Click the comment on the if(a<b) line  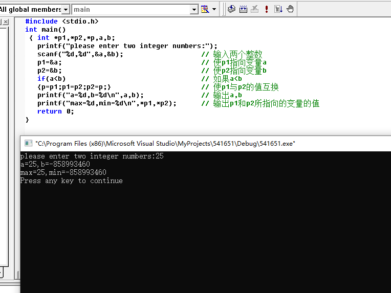pyautogui.click(x=222, y=79)
